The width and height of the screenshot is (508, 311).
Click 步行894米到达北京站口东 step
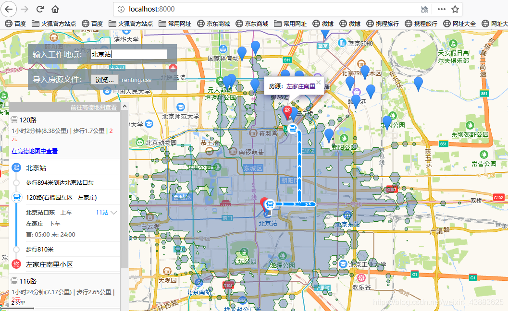(60, 182)
